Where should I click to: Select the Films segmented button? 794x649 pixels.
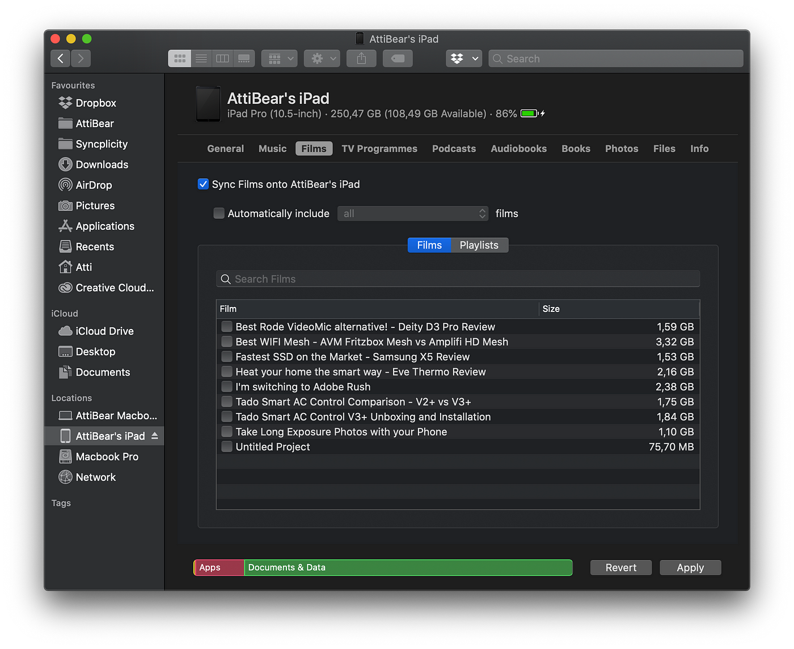[429, 245]
